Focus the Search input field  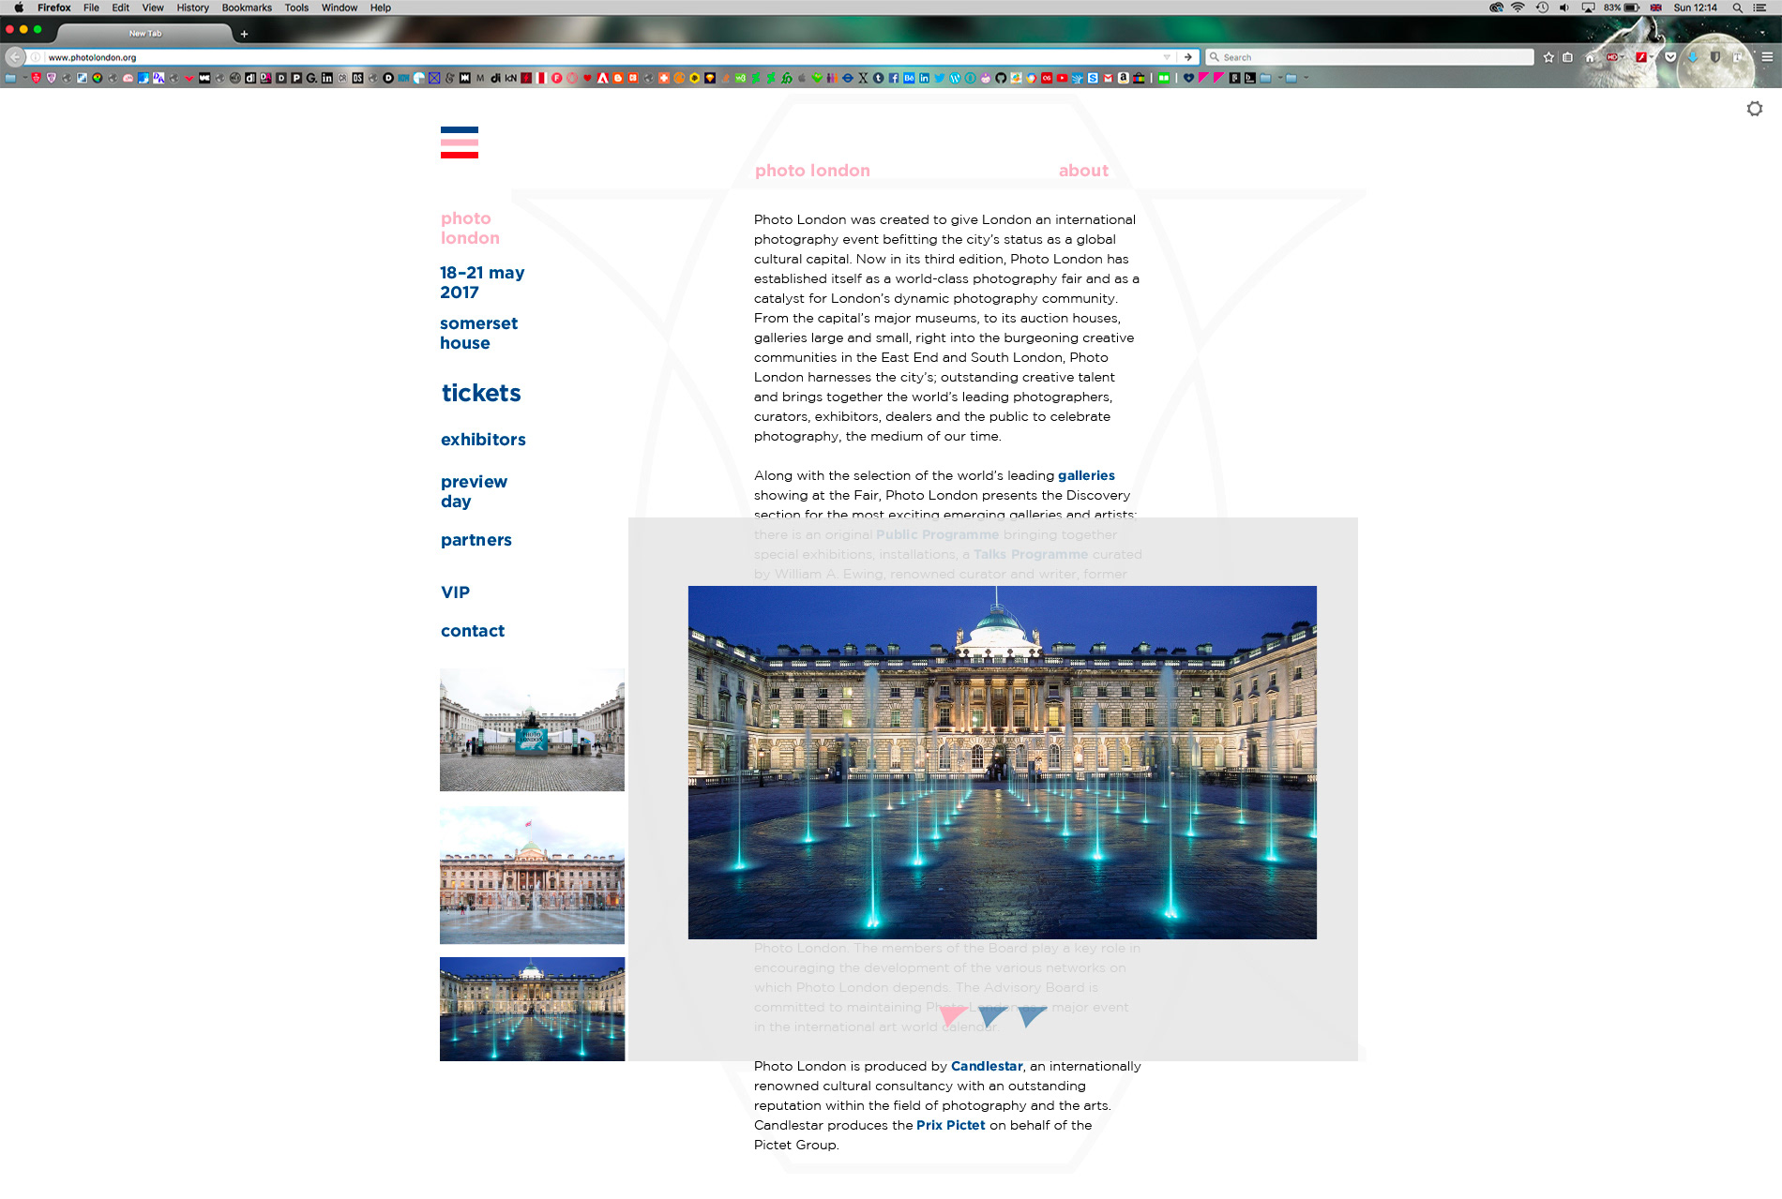1369,57
